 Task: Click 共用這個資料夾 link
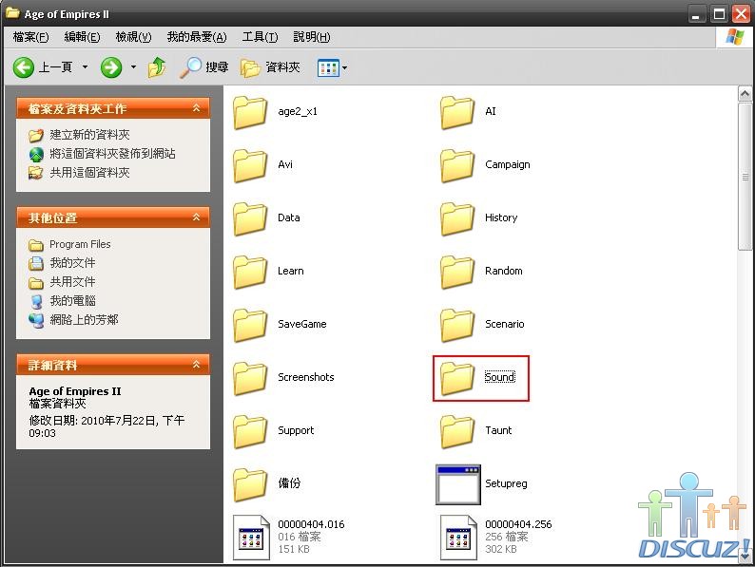tap(89, 173)
